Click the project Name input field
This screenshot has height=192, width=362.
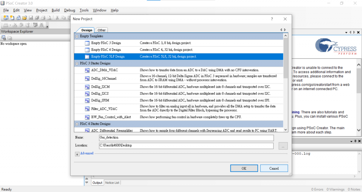186,138
